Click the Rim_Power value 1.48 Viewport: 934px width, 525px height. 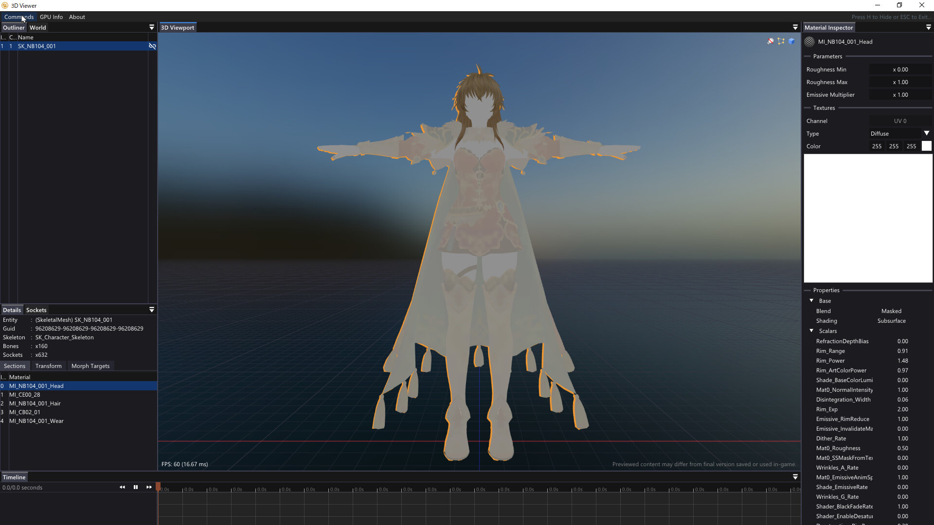[902, 361]
